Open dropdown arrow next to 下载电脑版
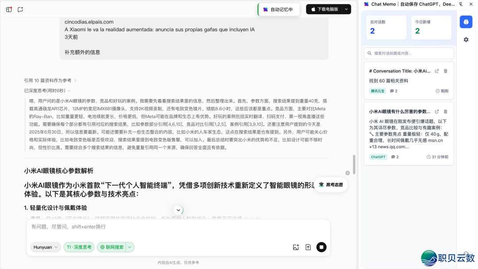478x269 pixels. click(x=347, y=9)
